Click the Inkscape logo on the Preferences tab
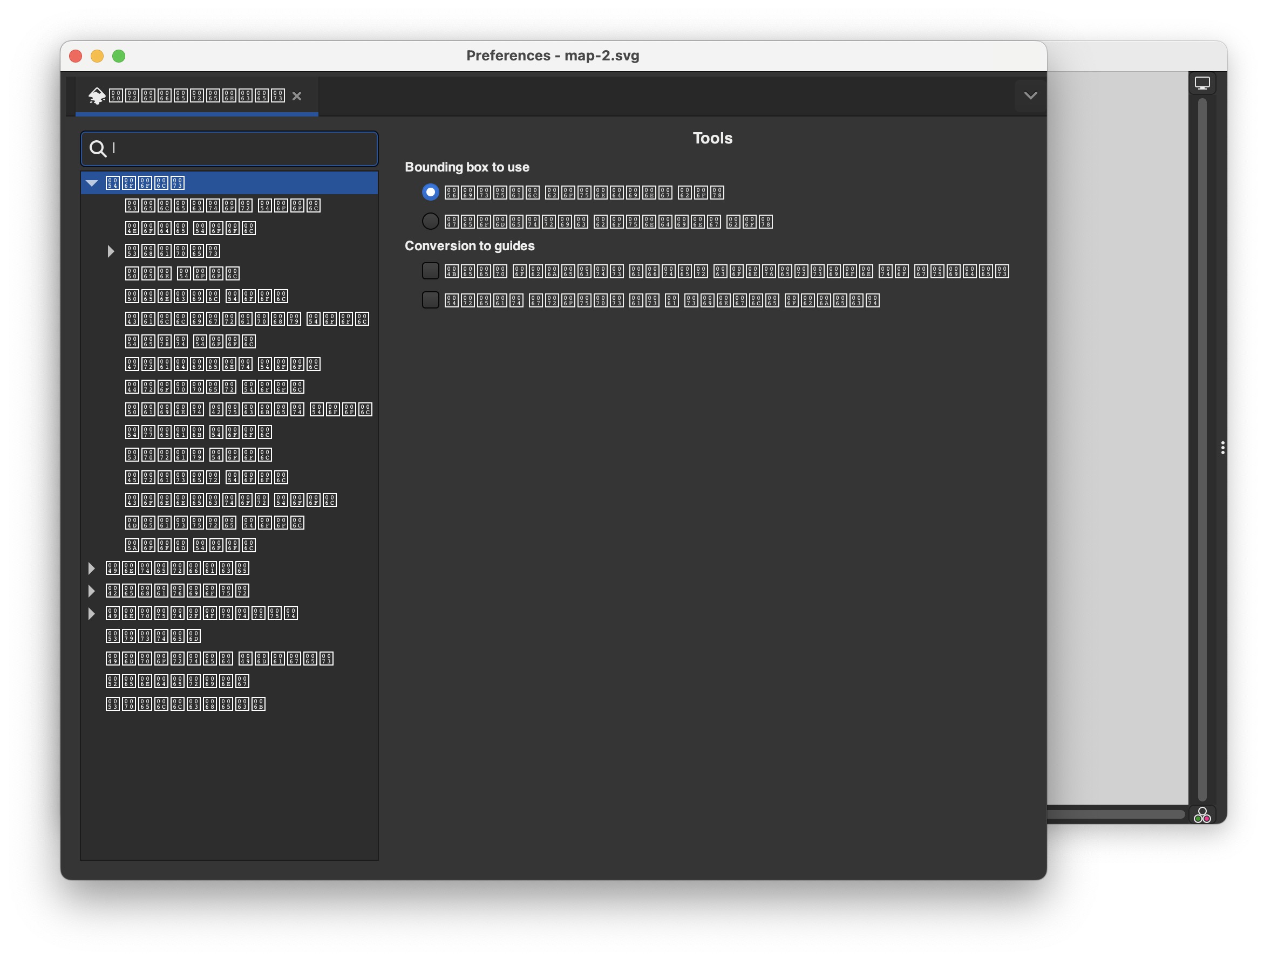1264x960 pixels. [97, 95]
